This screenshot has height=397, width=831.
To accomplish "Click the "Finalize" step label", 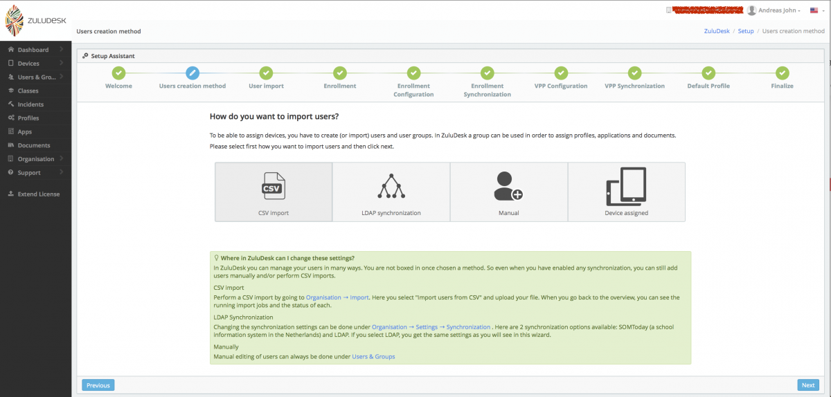I will (783, 86).
